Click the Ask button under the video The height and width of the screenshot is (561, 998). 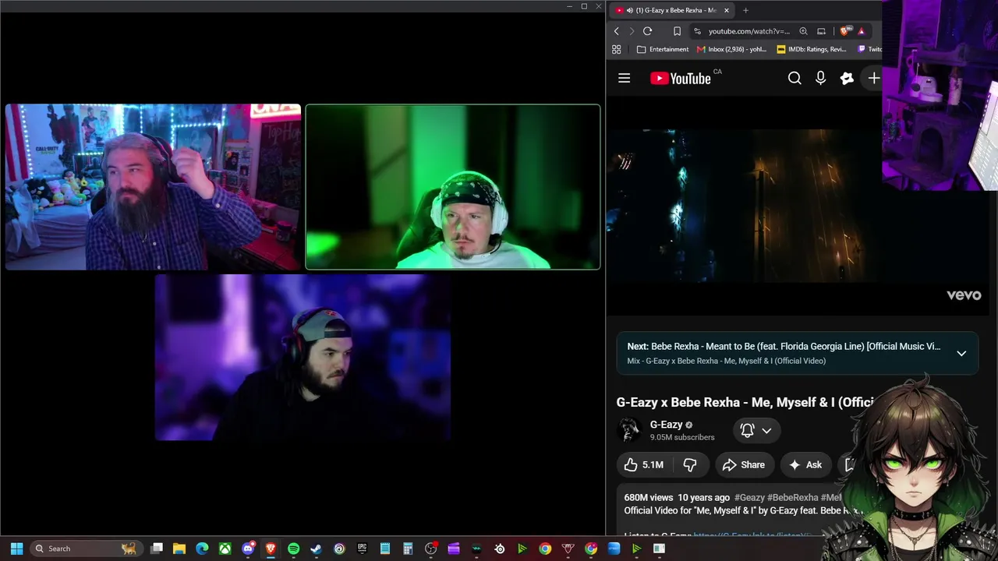[x=805, y=465]
